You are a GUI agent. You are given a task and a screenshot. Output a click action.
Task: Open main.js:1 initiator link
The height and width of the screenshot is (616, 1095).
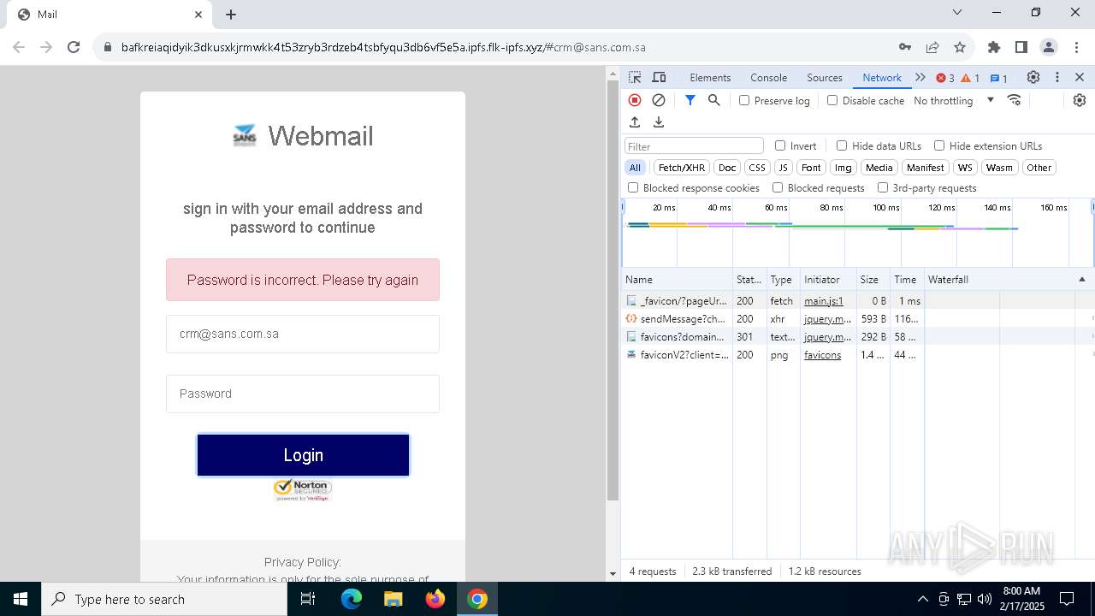coord(823,301)
